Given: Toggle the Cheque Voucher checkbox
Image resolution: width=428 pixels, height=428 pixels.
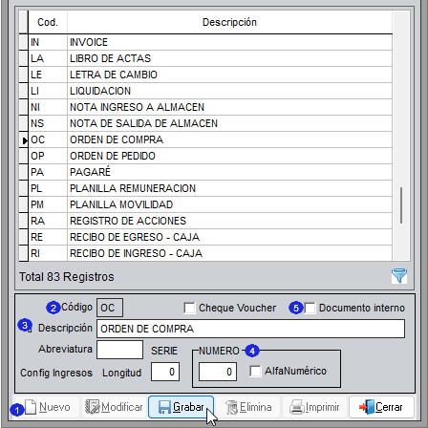Looking at the screenshot, I should [x=189, y=308].
